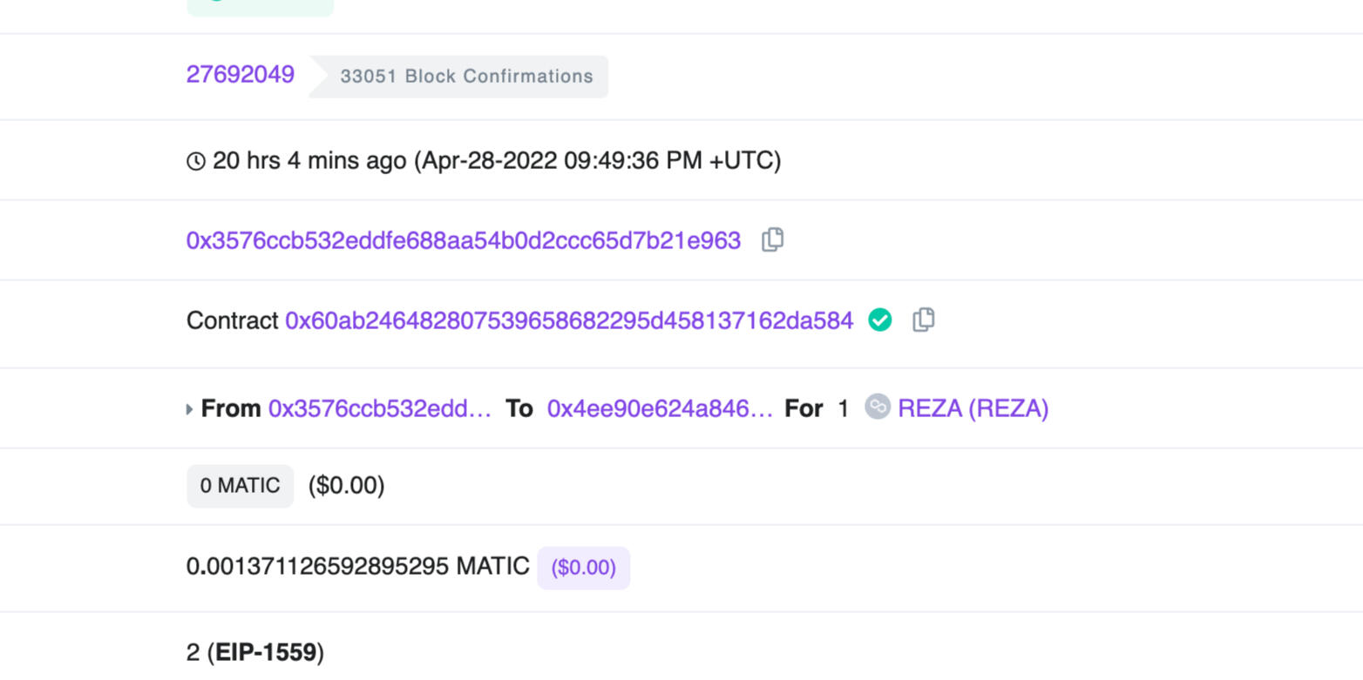Copy the sender address 0x3576ccb532 to clipboard
The height and width of the screenshot is (680, 1363).
(773, 239)
